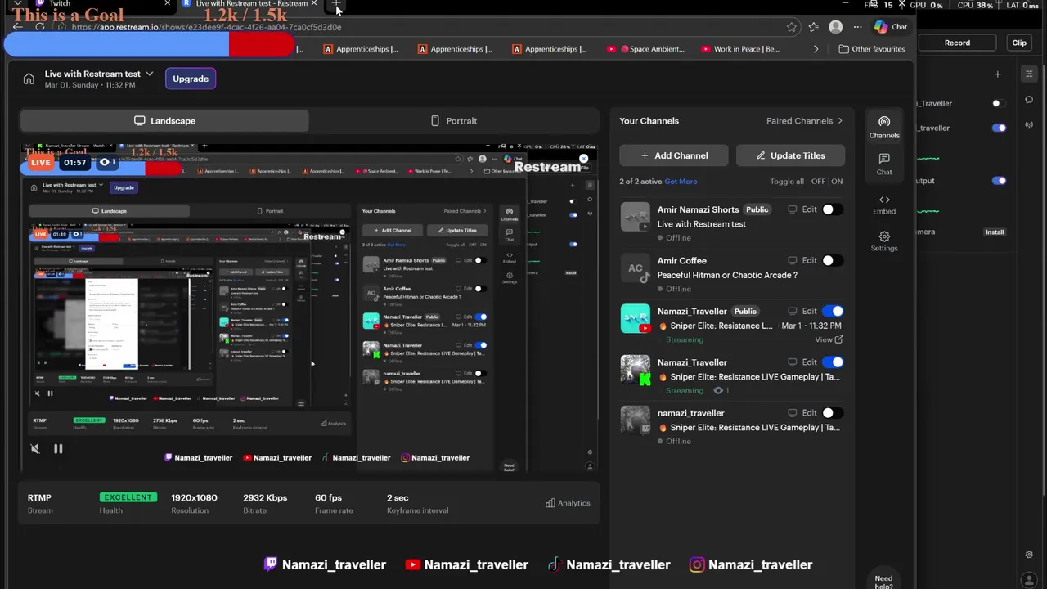Reload the page in the browser
This screenshot has height=589, width=1047.
39,27
